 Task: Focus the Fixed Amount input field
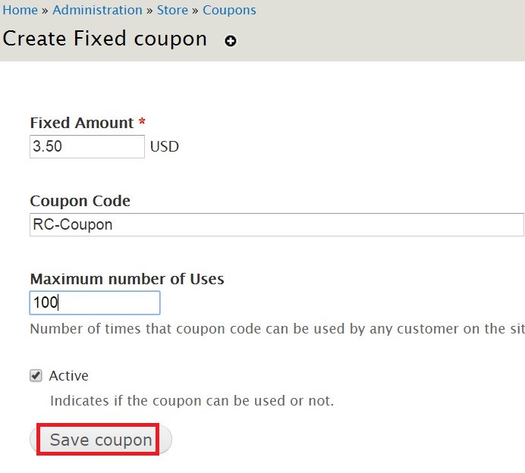(87, 146)
